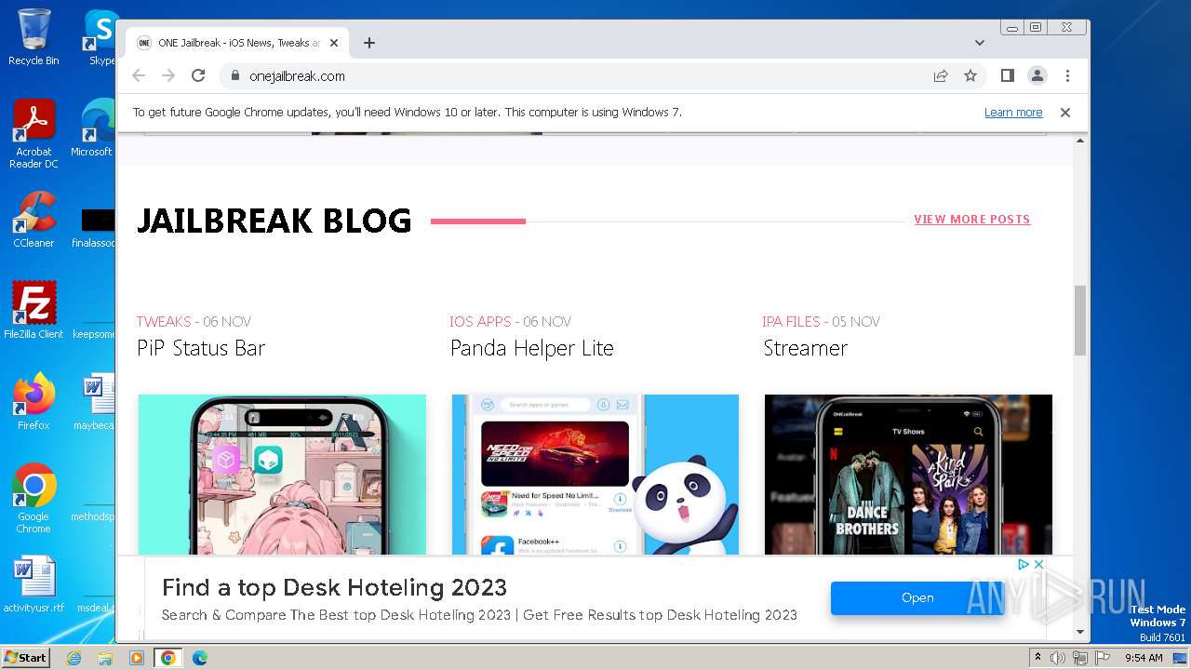
Task: Open the Chrome profile avatar menu
Action: 1037,76
